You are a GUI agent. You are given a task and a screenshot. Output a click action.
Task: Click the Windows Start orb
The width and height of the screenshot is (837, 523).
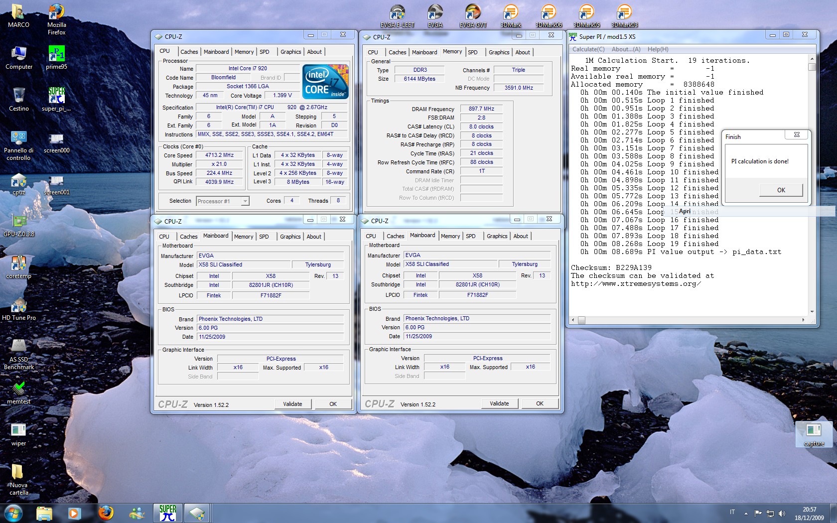click(x=13, y=513)
